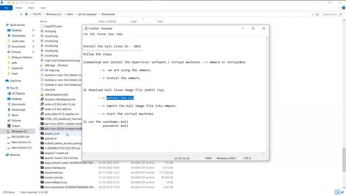Select the putty-64bit installer msi icon
This screenshot has width=346, height=195.
pos(42,114)
